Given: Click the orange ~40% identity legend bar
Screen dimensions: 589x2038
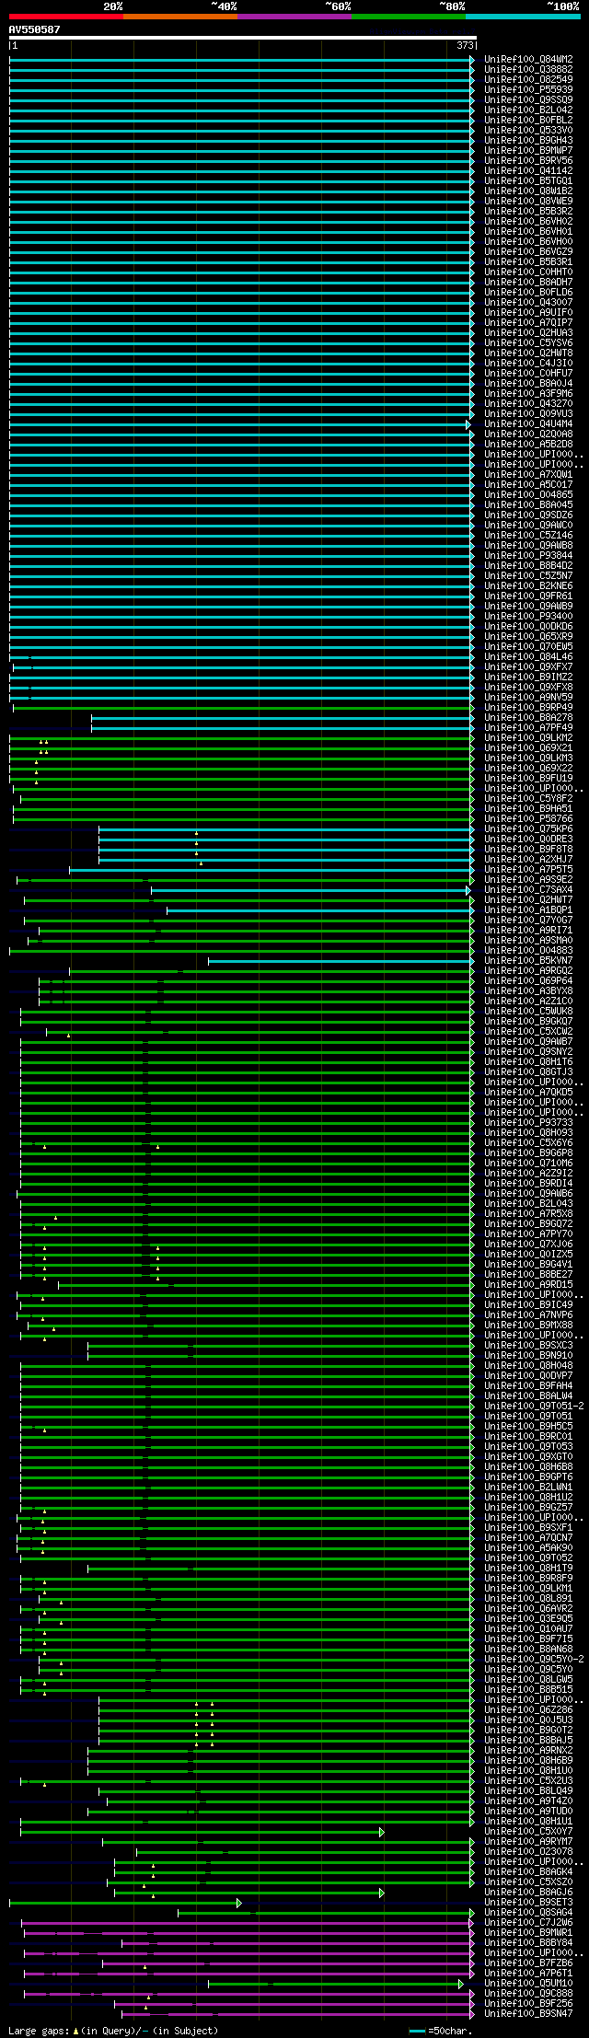Looking at the screenshot, I should point(179,16).
